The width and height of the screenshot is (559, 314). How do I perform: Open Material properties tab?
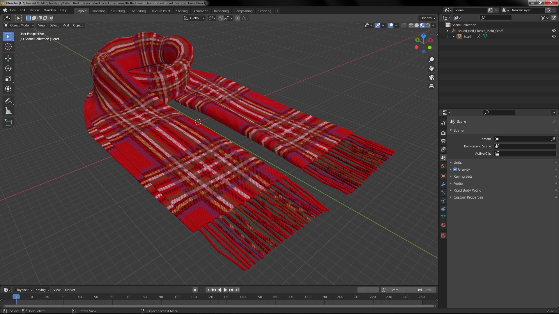pos(443,225)
